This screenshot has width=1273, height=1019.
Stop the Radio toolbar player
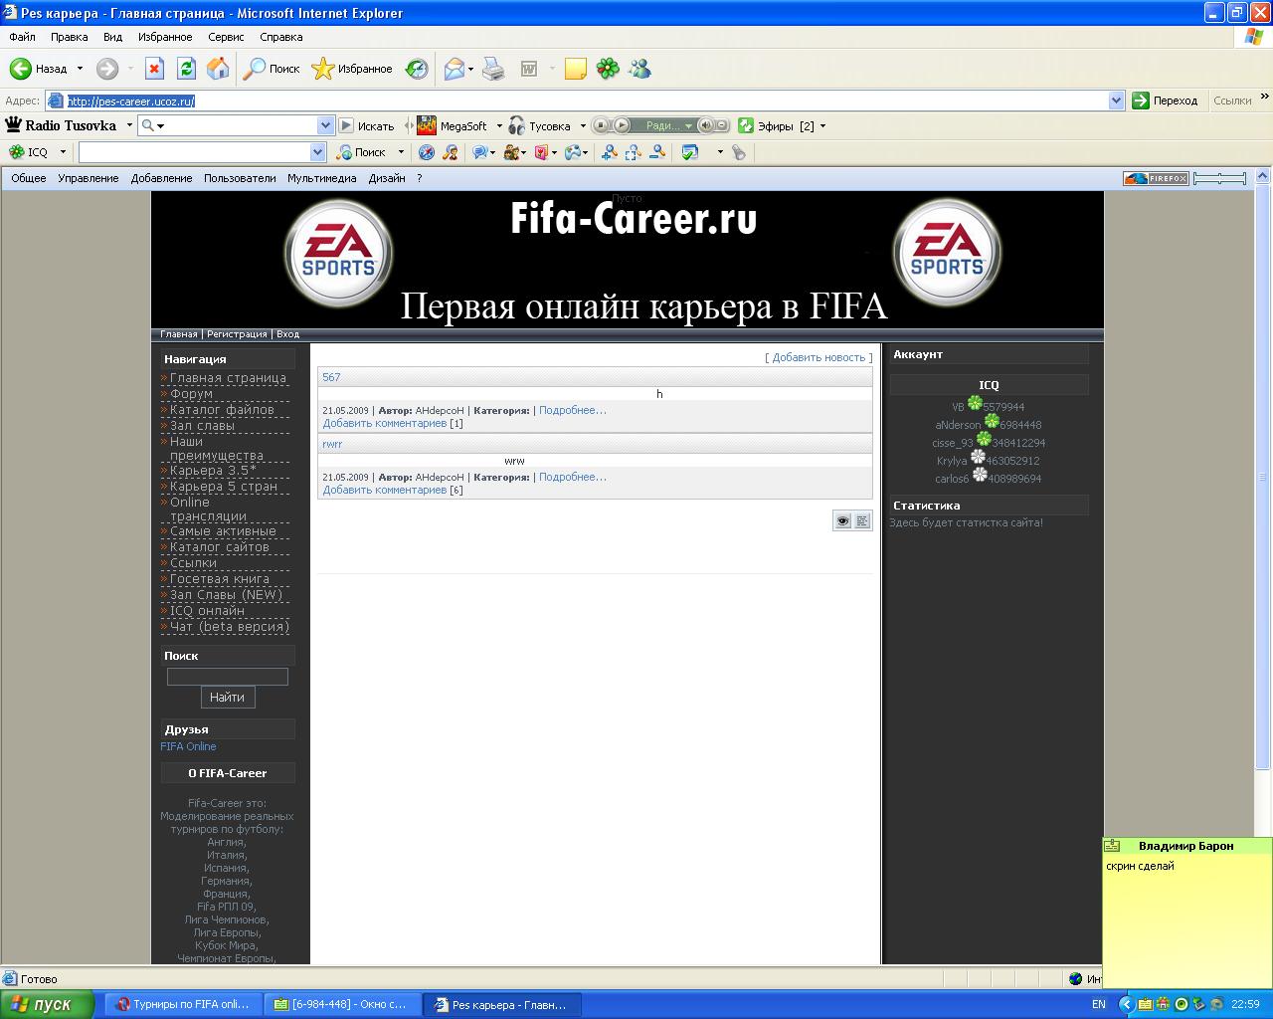[x=602, y=125]
